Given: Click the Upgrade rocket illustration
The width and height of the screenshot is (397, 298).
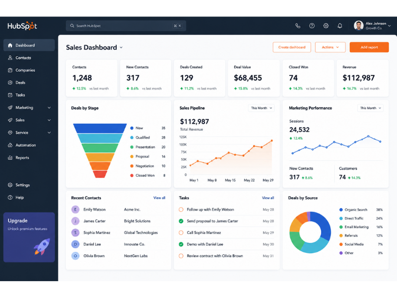Looking at the screenshot, I should pos(42,246).
